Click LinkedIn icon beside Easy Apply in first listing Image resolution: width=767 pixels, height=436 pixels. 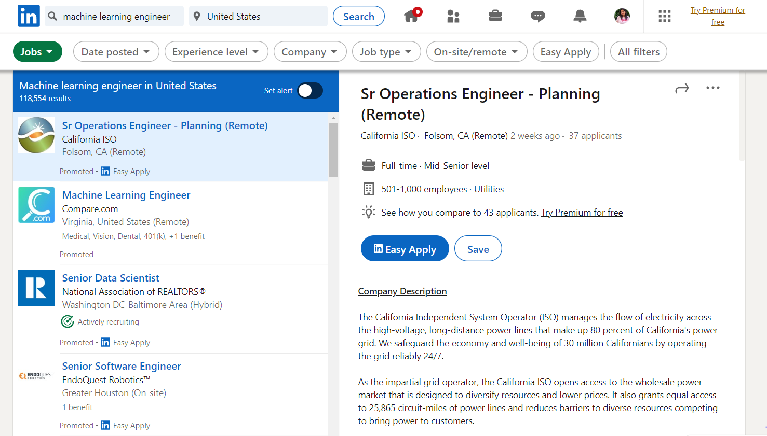[105, 171]
